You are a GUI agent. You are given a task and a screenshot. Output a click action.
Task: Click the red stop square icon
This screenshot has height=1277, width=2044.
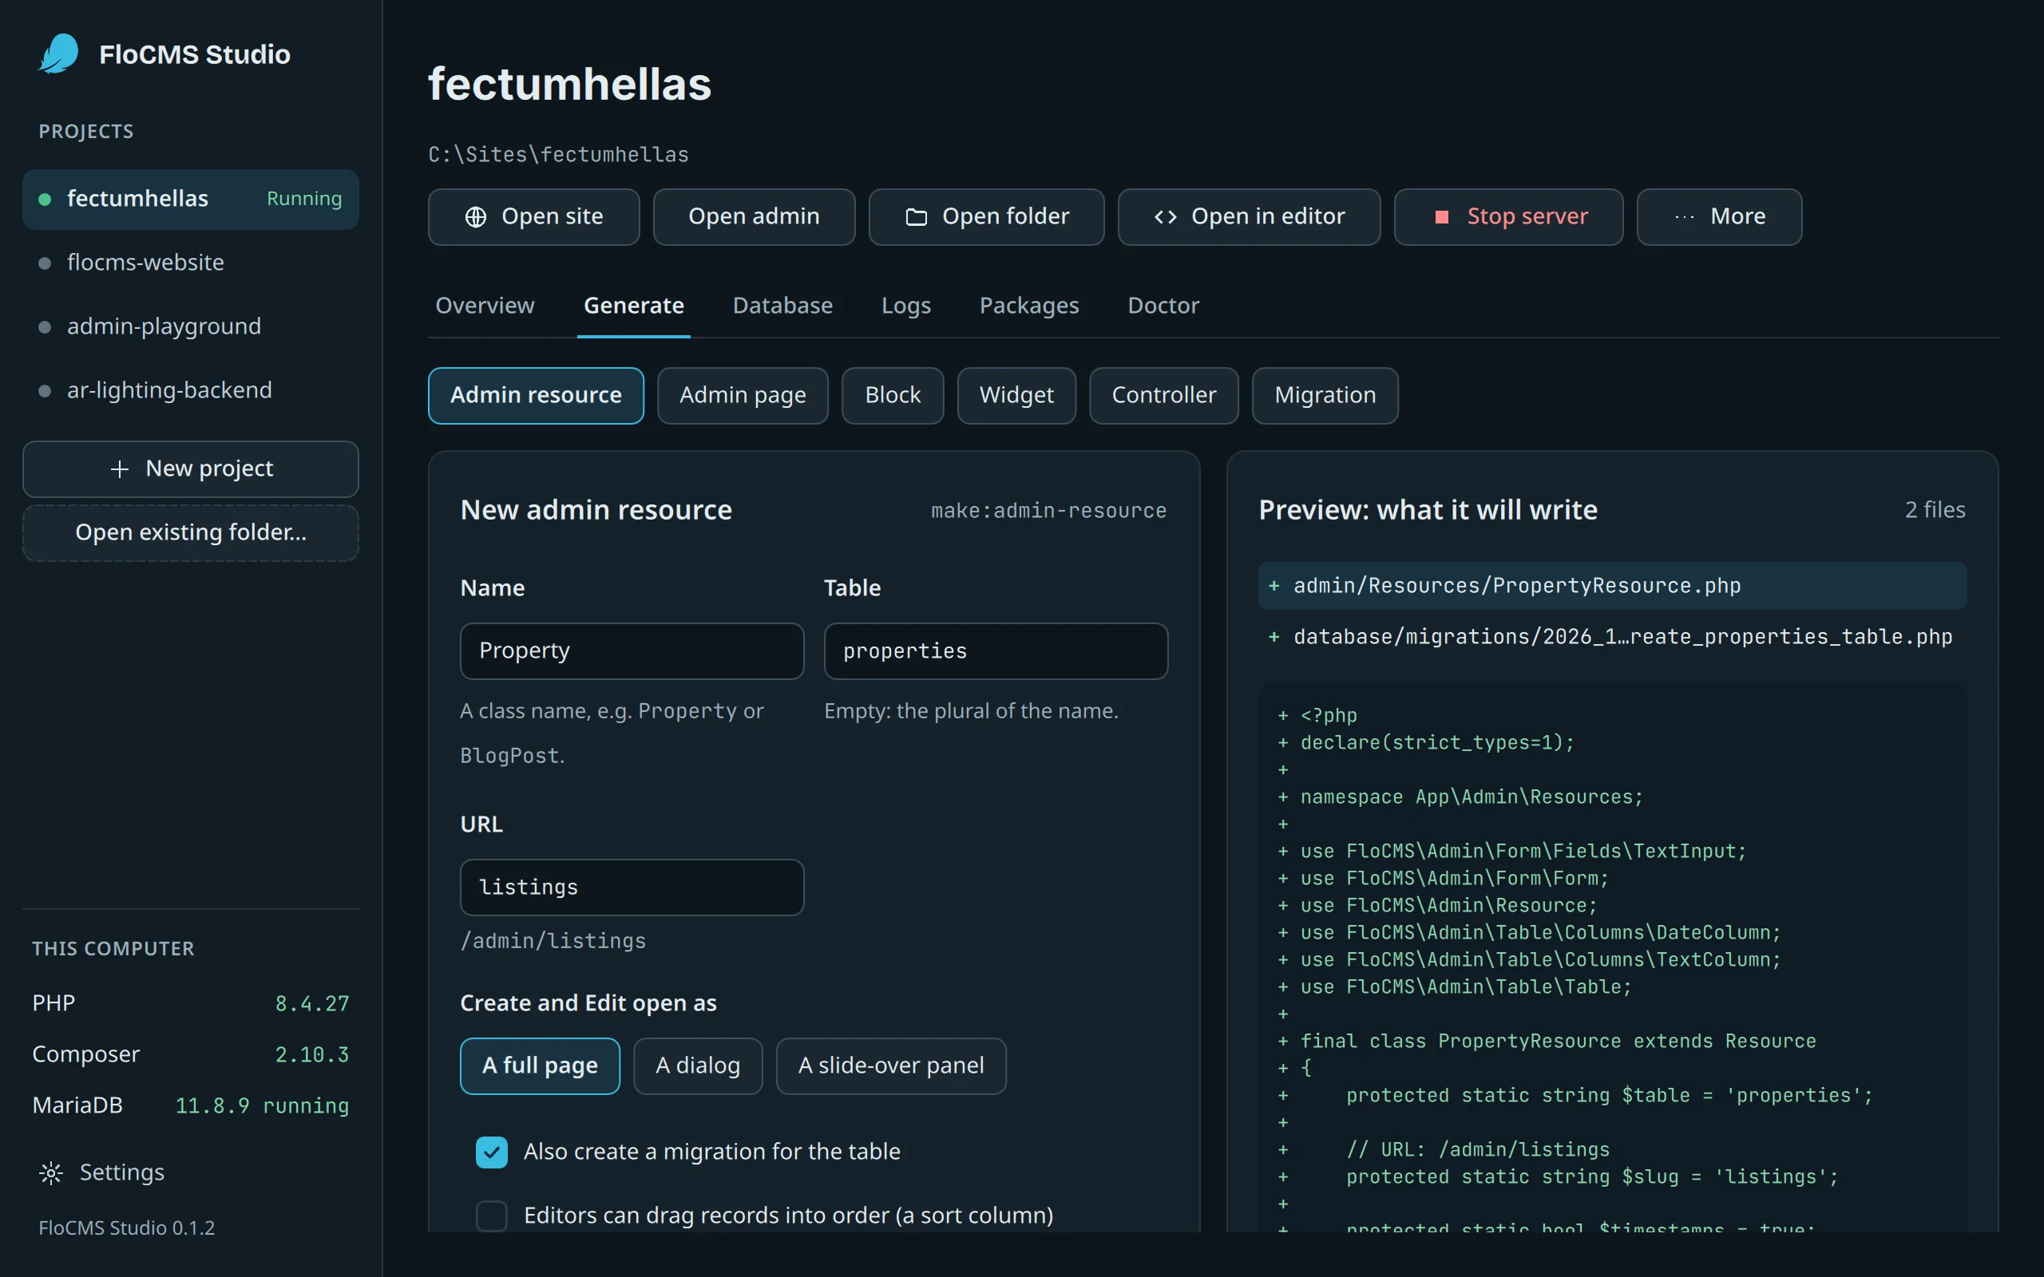pyautogui.click(x=1442, y=217)
